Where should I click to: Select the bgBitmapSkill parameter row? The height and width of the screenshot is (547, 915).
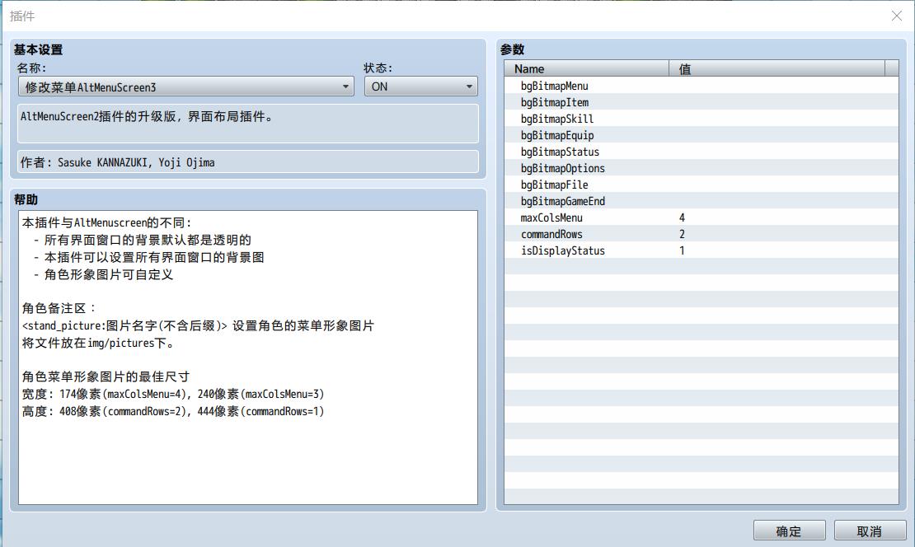pos(701,119)
